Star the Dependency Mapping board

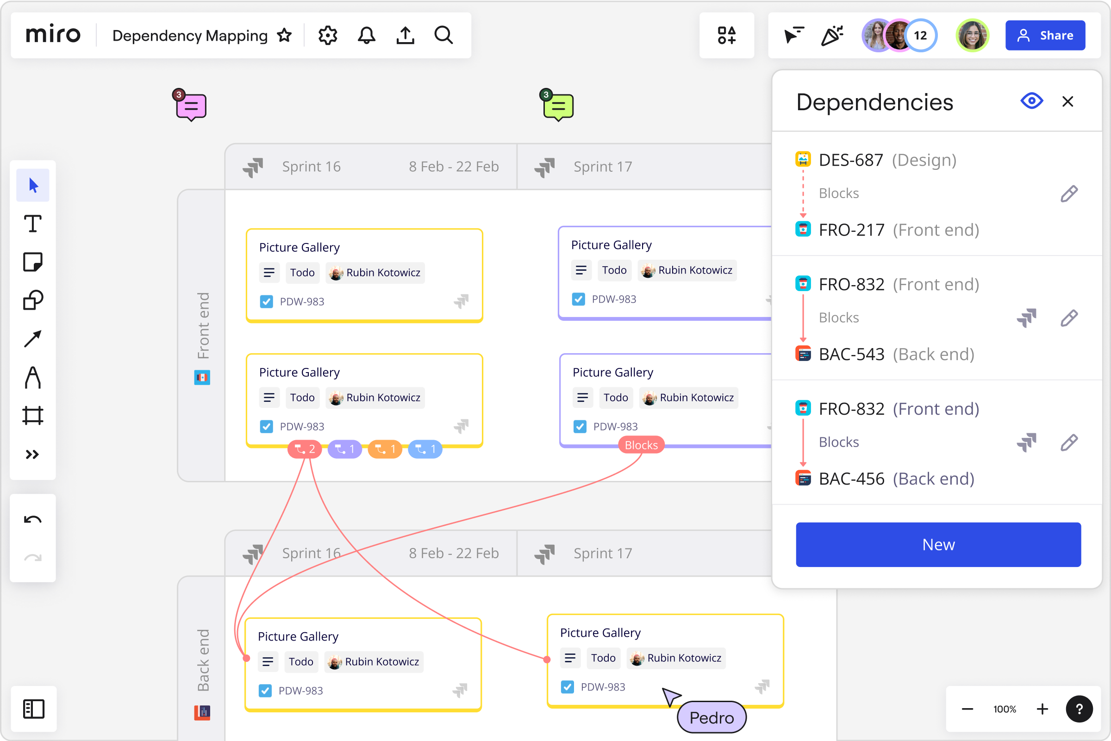coord(285,36)
